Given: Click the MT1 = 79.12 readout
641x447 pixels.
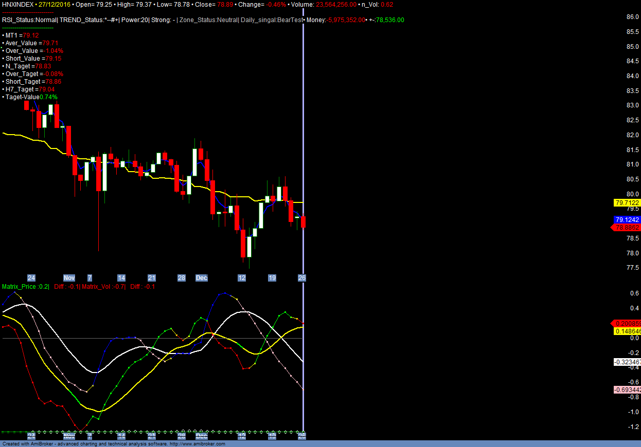Looking at the screenshot, I should click(22, 35).
